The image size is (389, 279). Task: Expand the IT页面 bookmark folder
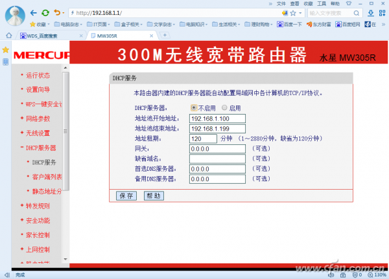tap(99, 25)
